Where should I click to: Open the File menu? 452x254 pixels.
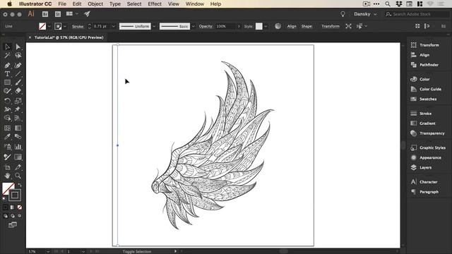tap(62, 4)
